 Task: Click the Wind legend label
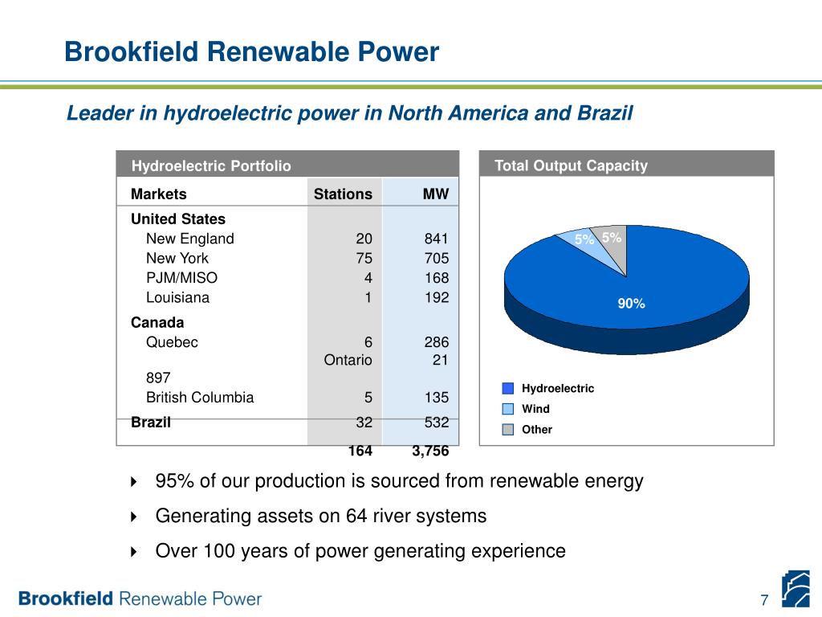coord(535,409)
